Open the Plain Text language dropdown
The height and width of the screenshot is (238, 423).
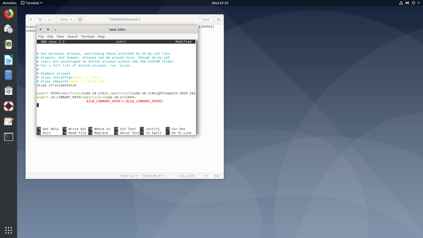click(x=129, y=176)
